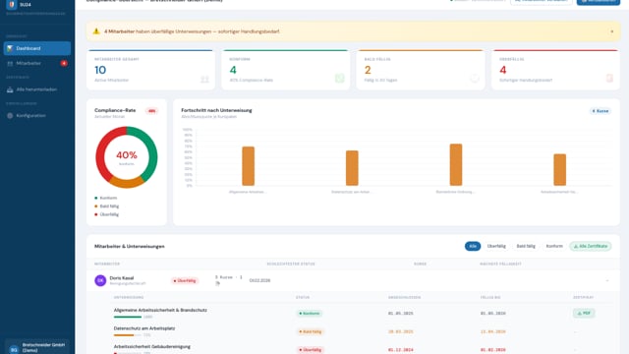The height and width of the screenshot is (354, 629).
Task: Click 'Allgemeine Arbeitssicherheit & Brandschutz' course name
Action: 160,311
